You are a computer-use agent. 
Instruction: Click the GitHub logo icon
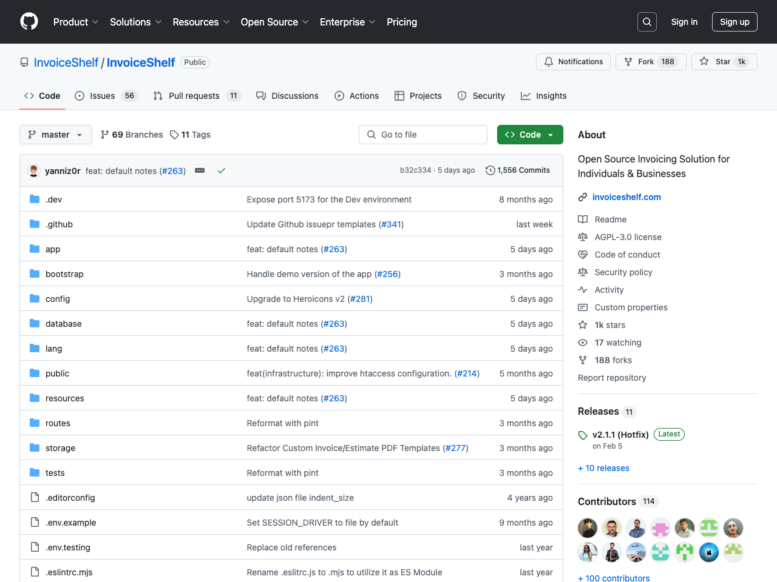pos(29,22)
